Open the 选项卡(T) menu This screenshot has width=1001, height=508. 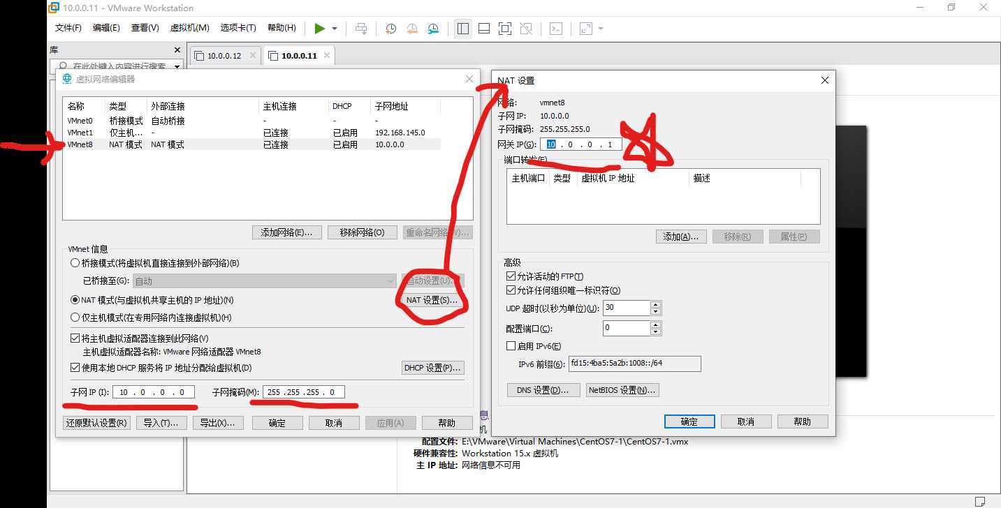238,28
